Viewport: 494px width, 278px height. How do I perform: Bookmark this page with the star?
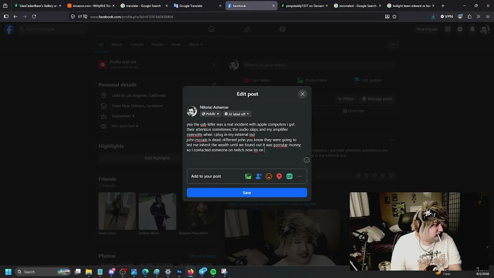[x=394, y=17]
